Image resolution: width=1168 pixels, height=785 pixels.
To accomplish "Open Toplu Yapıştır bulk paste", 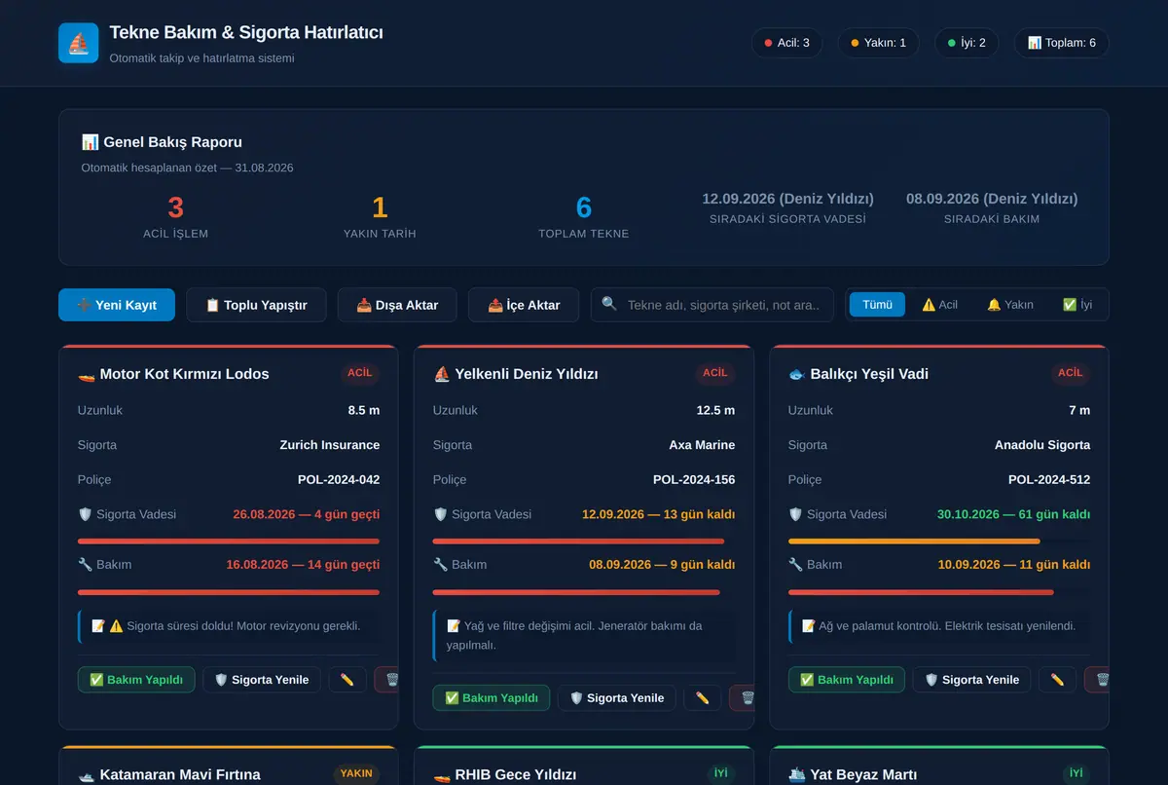I will point(256,305).
